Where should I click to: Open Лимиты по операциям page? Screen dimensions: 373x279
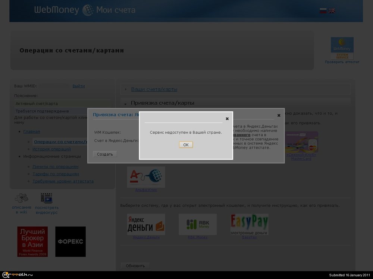tap(56, 167)
